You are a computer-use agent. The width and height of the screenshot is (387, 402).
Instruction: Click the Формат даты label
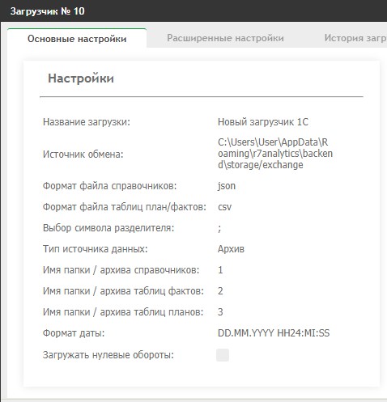click(74, 333)
